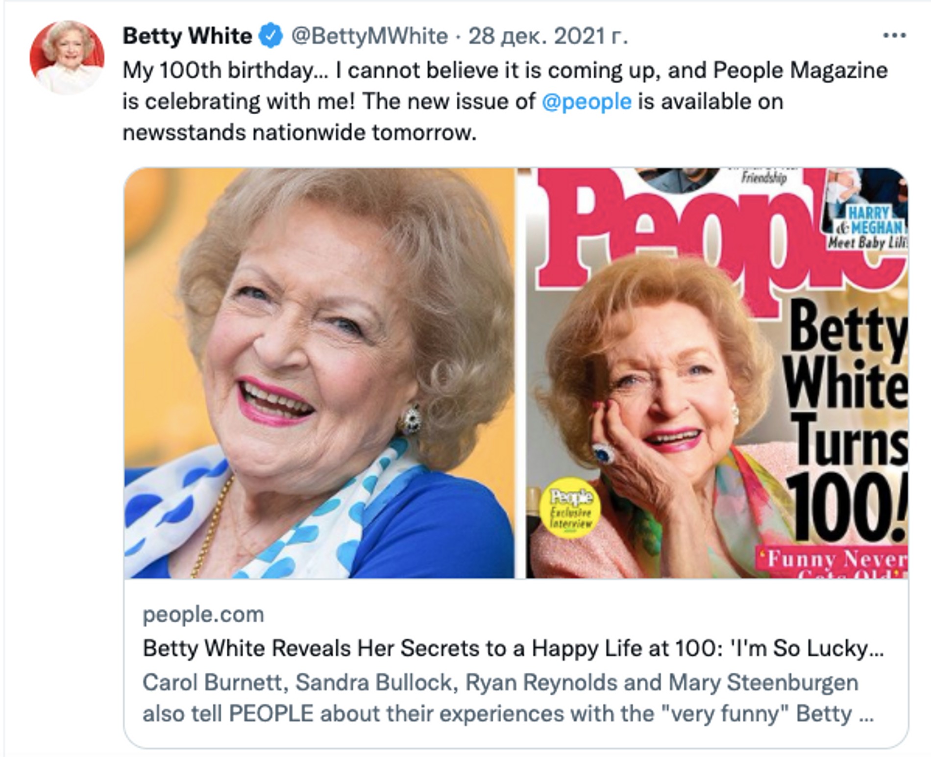Screen dimensions: 931x757
Task: Open the tweet's three-dot more options menu
Action: (894, 35)
